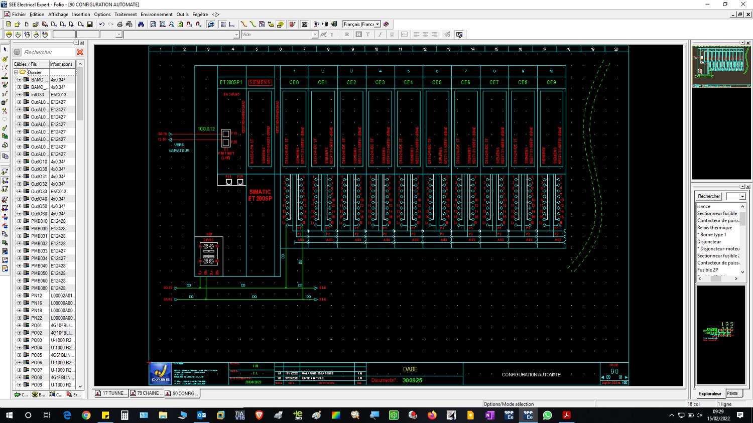Screen dimensions: 753x423
Task: Click the red X clear-search icon
Action: coord(80,52)
